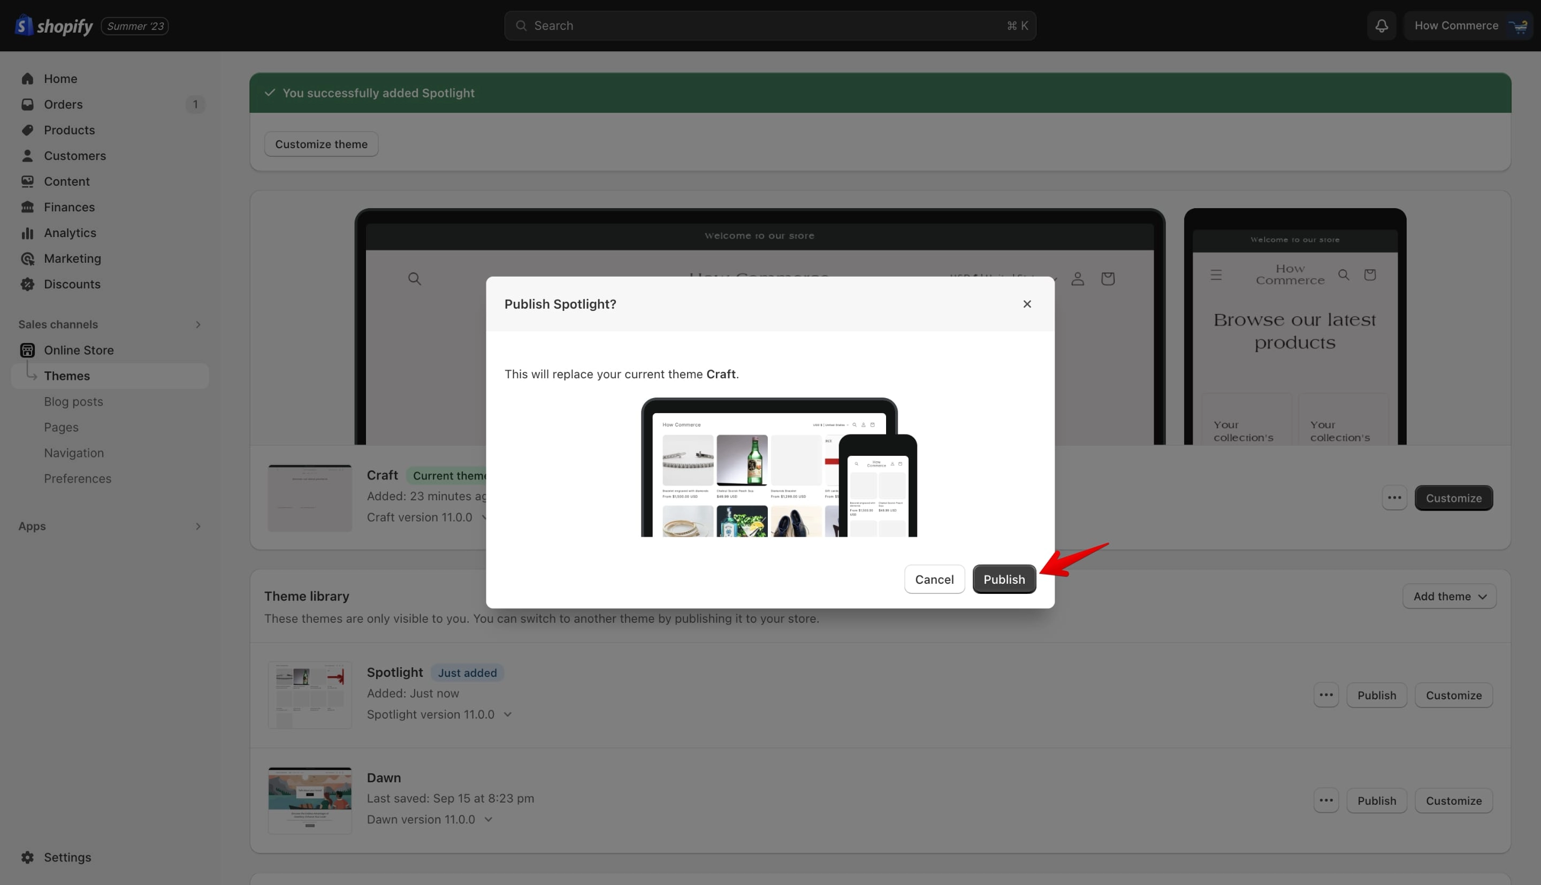This screenshot has width=1541, height=885.
Task: Click Customize in Spotlight row
Action: (1453, 695)
